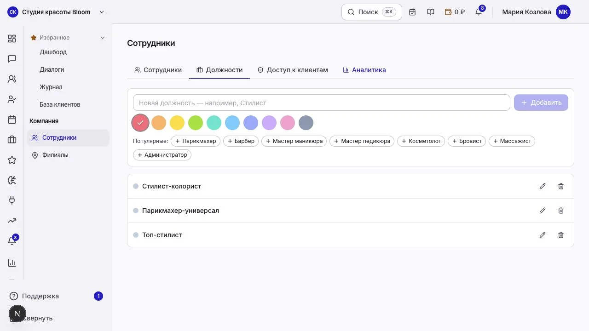Collapse the Избранное section chevron
The height and width of the screenshot is (331, 589).
point(103,38)
